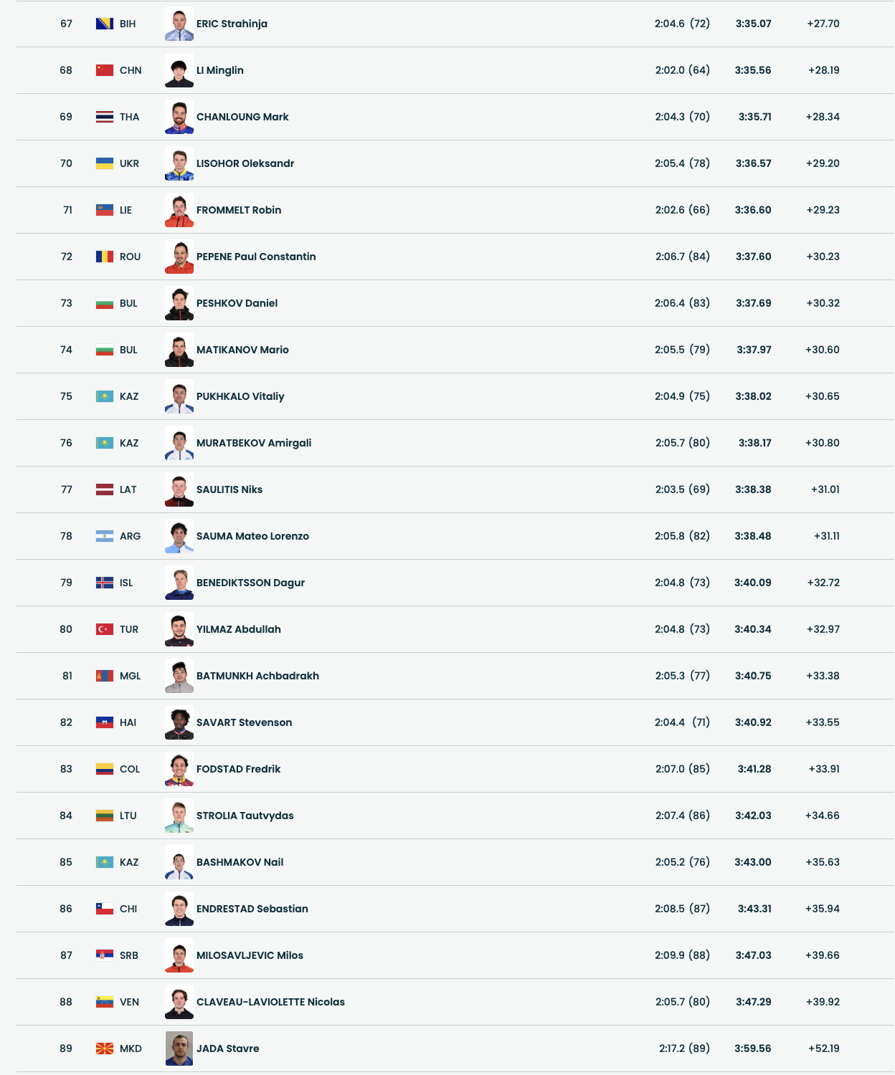Click the Haiti flag icon beside HAI
895x1075 pixels.
105,722
